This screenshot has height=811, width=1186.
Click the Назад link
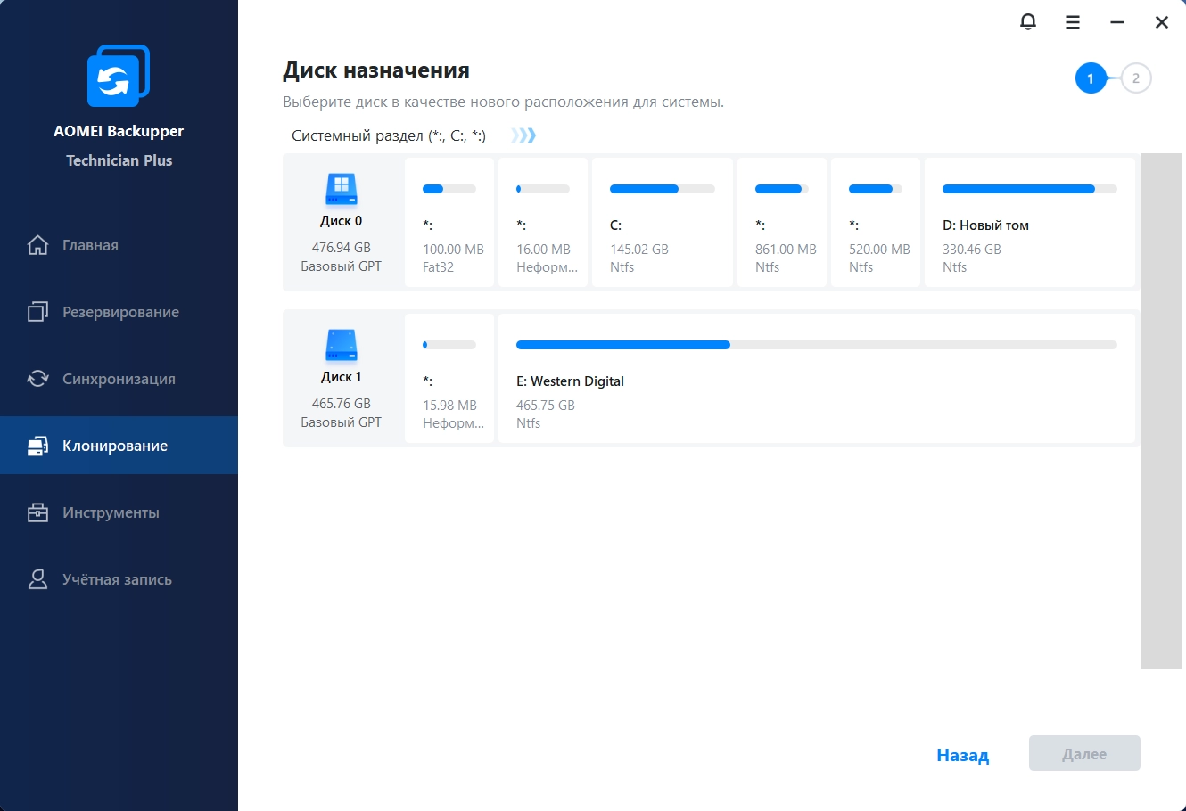coord(962,755)
